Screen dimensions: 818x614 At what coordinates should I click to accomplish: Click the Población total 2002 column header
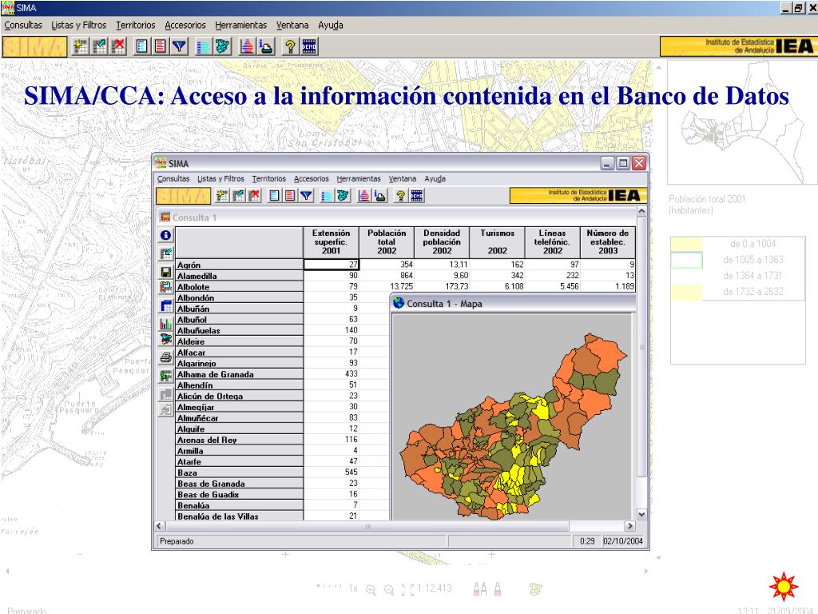pos(387,241)
